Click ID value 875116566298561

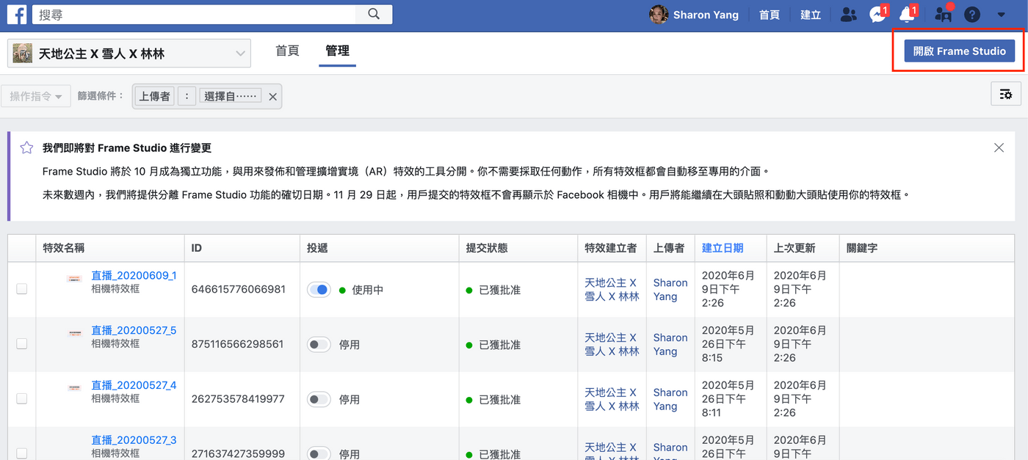pos(237,344)
